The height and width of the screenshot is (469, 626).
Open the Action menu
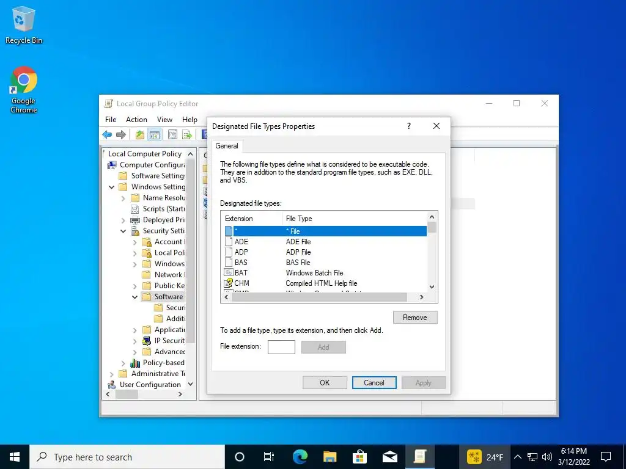pos(136,120)
